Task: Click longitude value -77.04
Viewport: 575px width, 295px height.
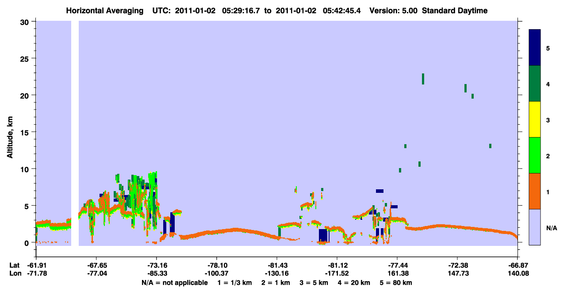Action: 96,273
